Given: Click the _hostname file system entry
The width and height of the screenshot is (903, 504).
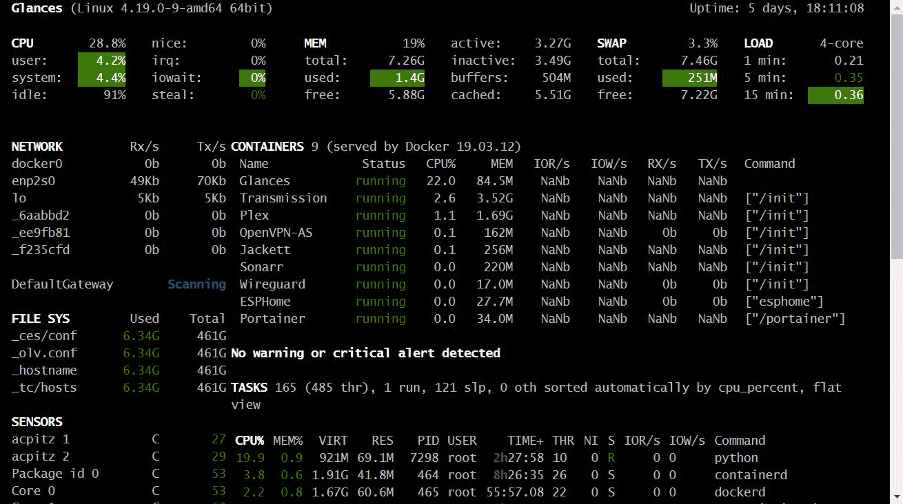Looking at the screenshot, I should pos(44,370).
